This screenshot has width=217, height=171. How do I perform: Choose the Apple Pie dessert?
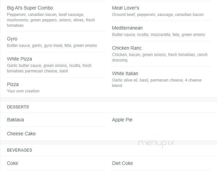pyautogui.click(x=122, y=120)
